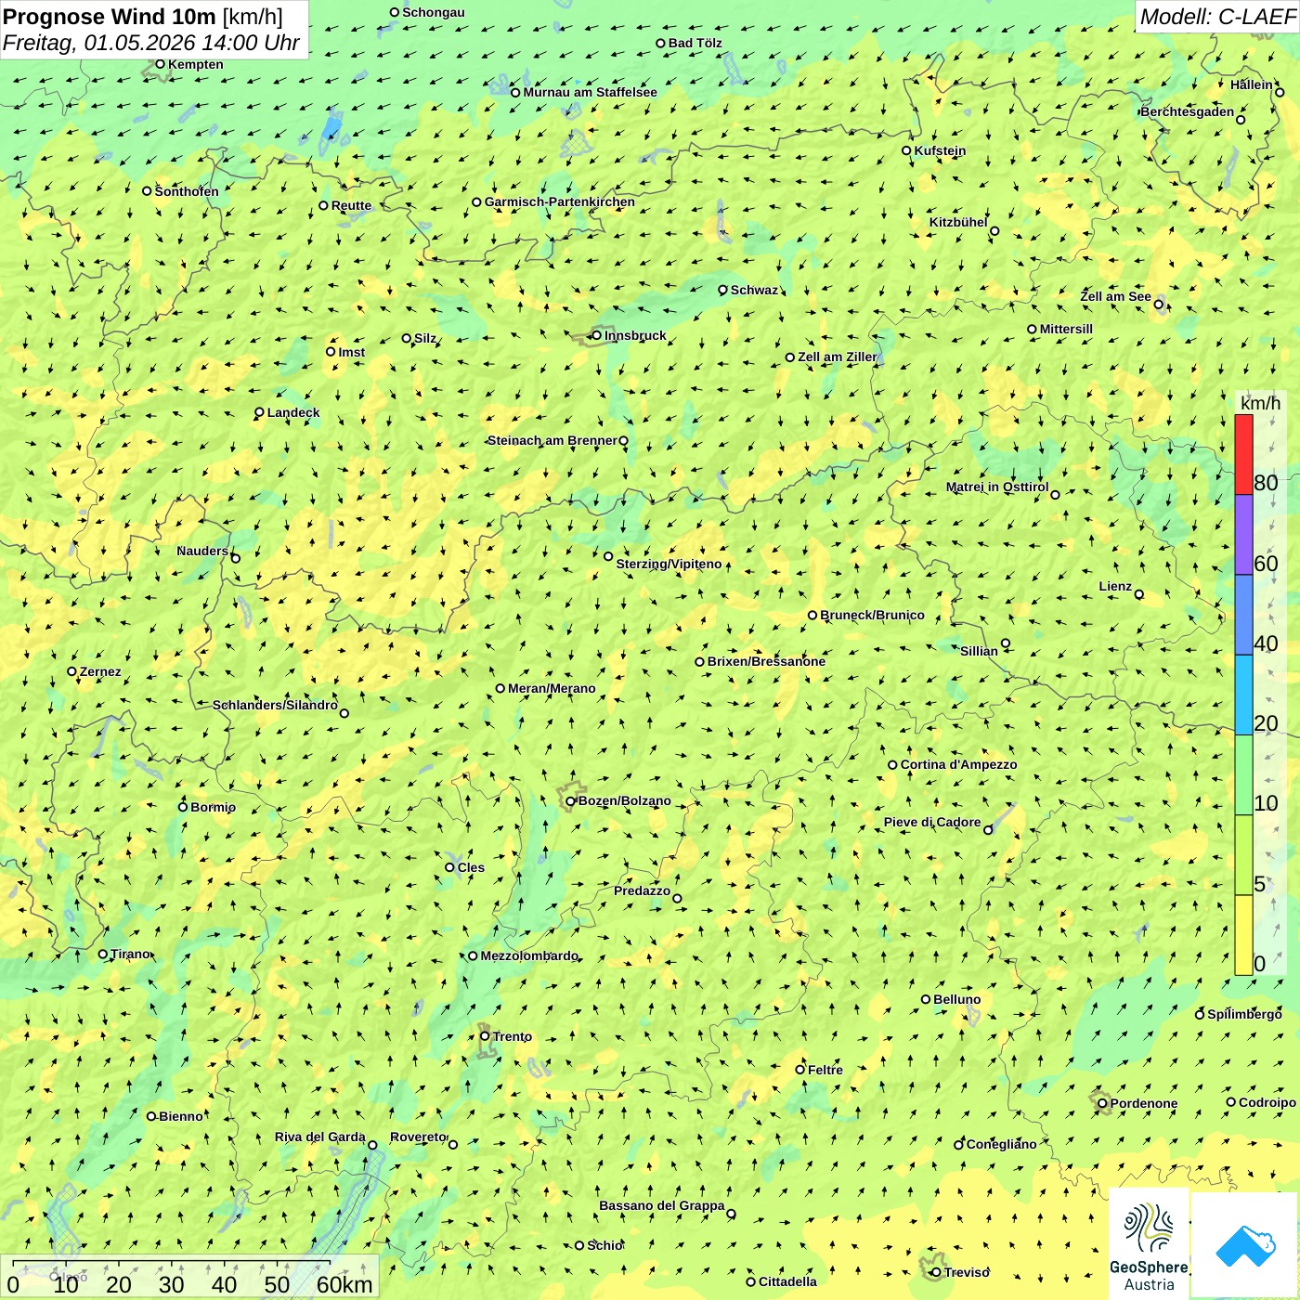Click the 'Schwaz' label

coord(754,290)
